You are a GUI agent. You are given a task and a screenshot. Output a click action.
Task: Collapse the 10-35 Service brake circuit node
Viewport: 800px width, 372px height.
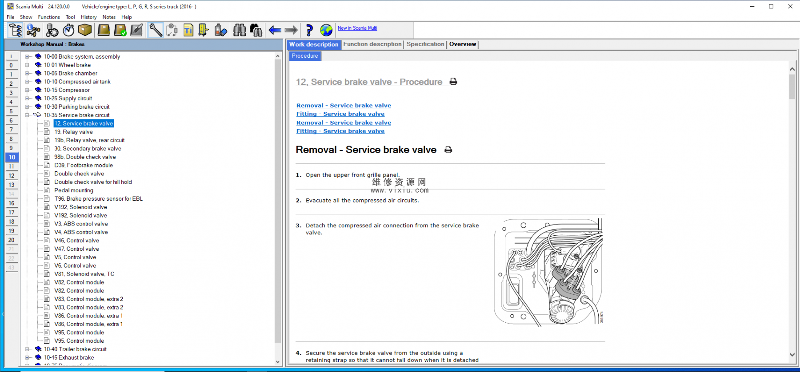[x=27, y=115]
